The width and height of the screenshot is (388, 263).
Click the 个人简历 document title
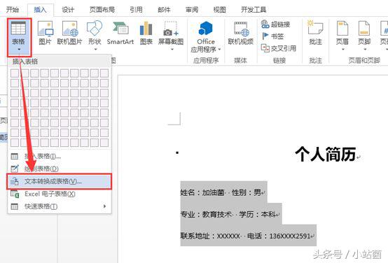(x=326, y=155)
